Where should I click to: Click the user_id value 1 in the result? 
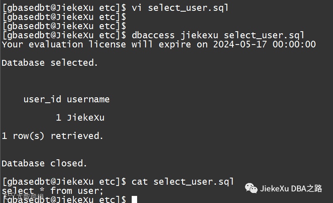pos(59,118)
